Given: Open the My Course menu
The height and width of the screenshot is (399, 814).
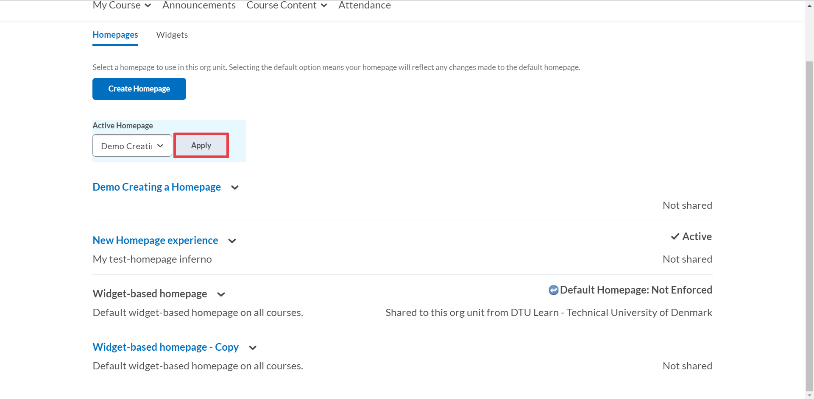Looking at the screenshot, I should click(x=122, y=6).
